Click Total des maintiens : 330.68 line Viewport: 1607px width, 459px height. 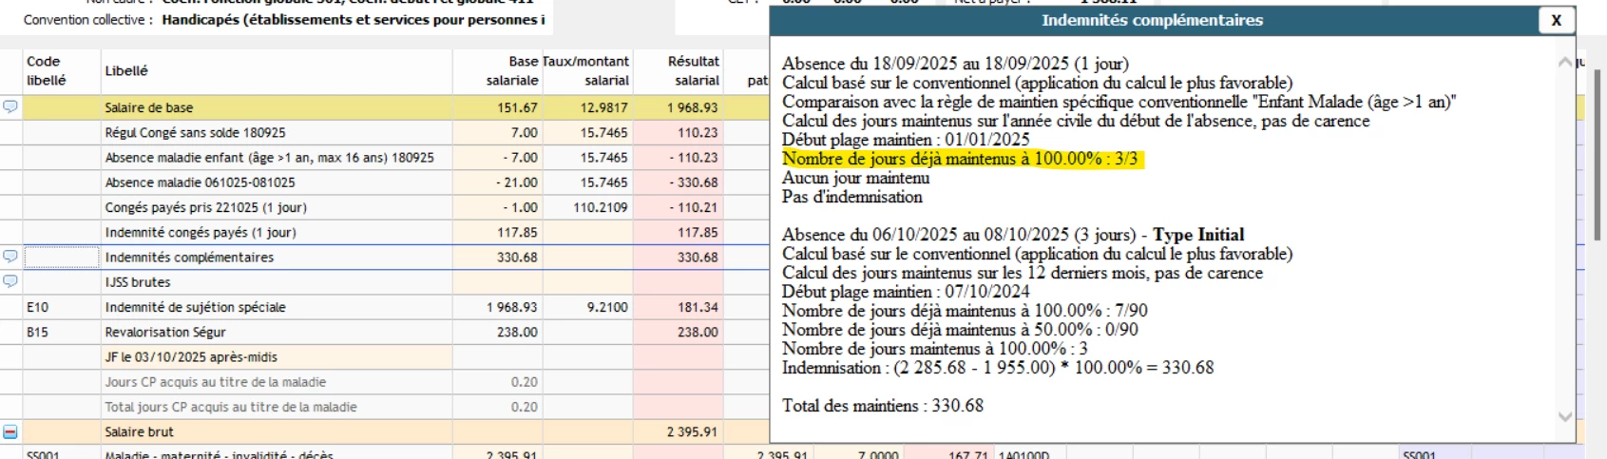(x=883, y=406)
